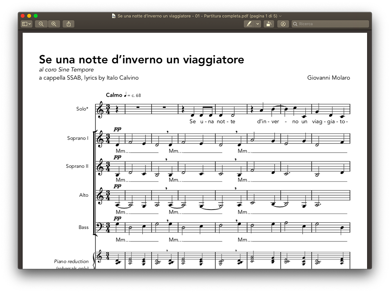Click the solo lyric 'd'in - ver'
Screen dimensions: 390x293
(268, 121)
